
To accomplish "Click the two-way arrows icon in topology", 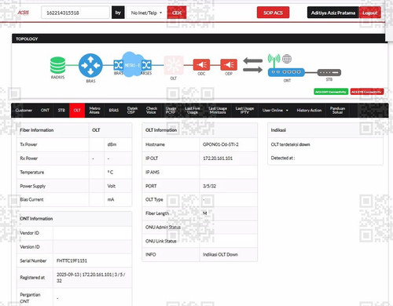I will coord(252,65).
